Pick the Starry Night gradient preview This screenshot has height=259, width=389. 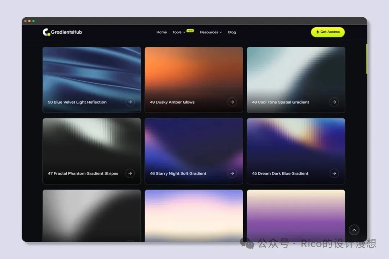click(194, 144)
